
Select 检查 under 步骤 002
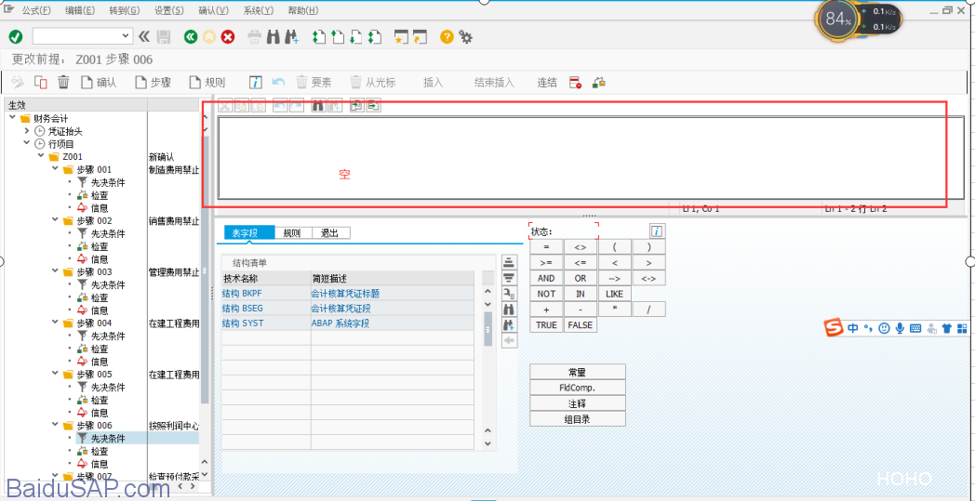point(100,246)
